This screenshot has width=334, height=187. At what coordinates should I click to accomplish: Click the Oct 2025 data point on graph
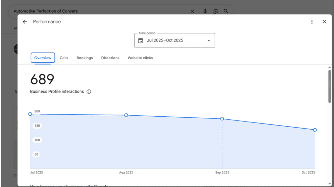pos(315,130)
